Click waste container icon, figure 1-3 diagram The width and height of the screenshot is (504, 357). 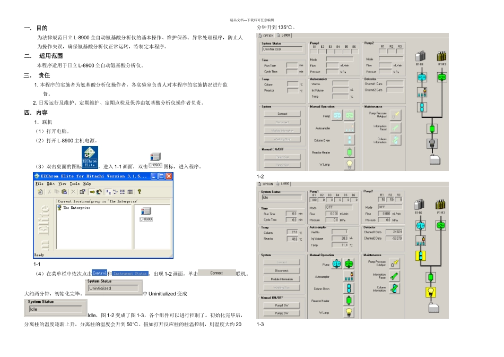tap(433, 308)
